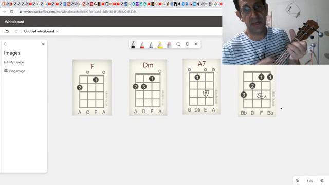Click the browser forward arrow
Viewport: 329px width, 185px height.
4,12
